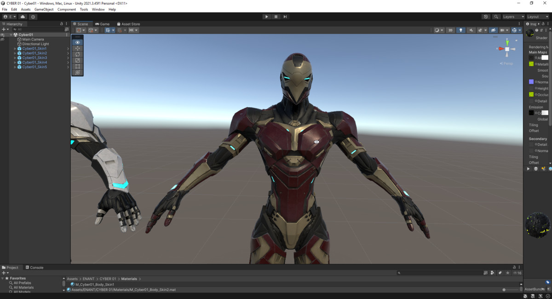Open Unity cloud services icon
The image size is (552, 299).
pos(23,17)
